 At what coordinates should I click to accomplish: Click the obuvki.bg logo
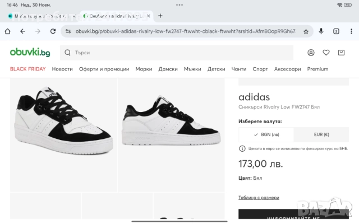coord(30,52)
